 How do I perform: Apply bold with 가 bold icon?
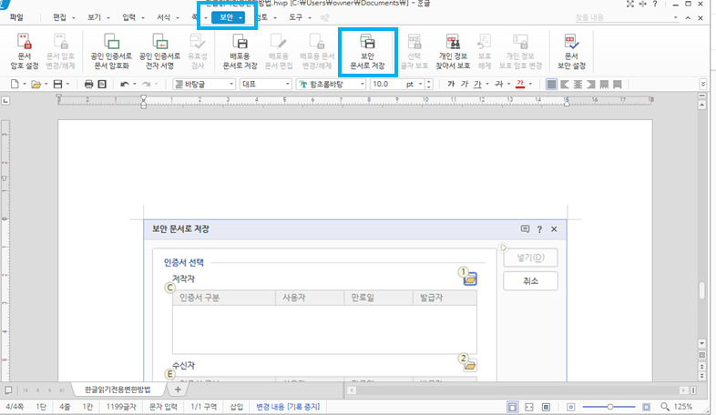[x=451, y=84]
